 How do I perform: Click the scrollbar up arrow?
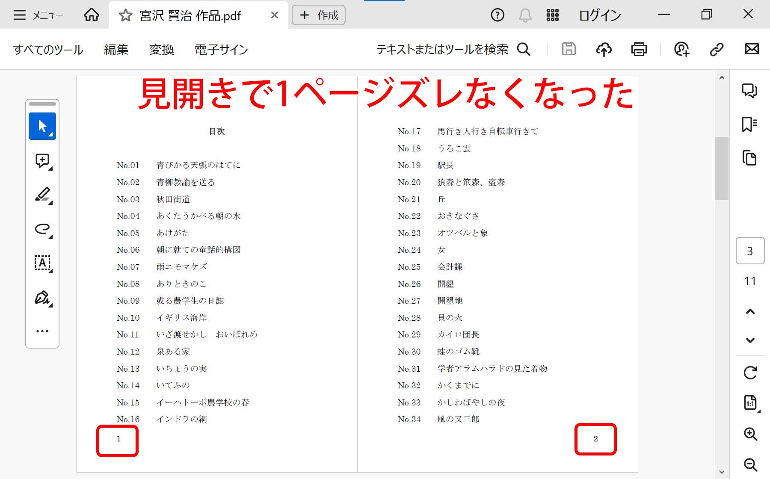click(722, 78)
